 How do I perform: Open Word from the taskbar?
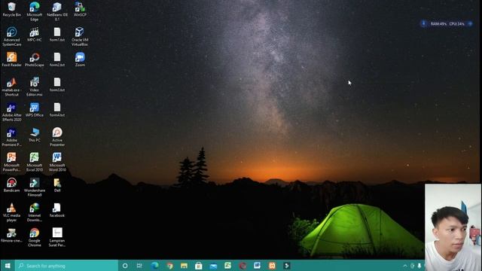pos(258,266)
